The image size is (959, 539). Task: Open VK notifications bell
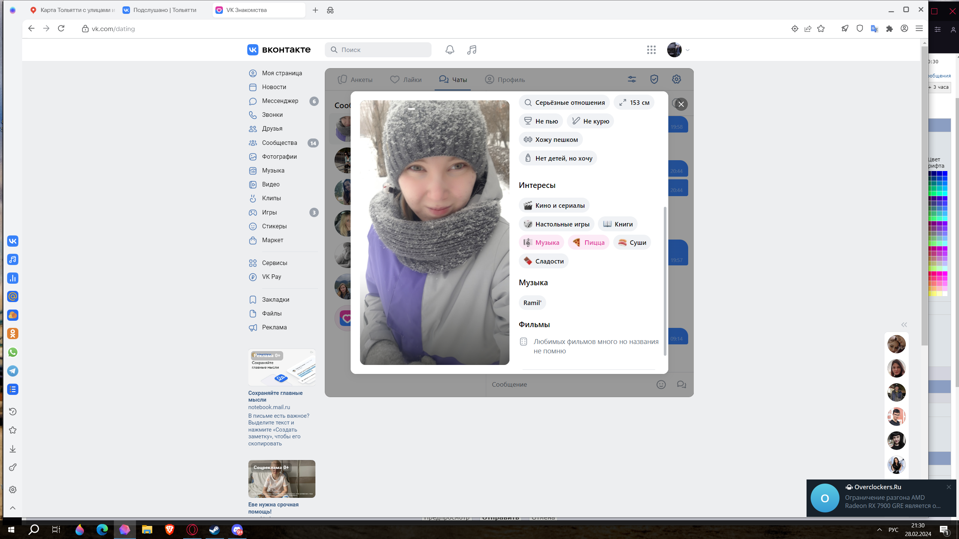click(x=450, y=50)
